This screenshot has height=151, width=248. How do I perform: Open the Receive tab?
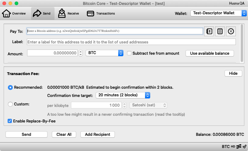click(68, 13)
